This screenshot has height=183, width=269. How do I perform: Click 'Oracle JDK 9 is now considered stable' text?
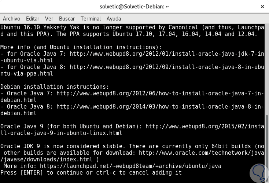click(x=63, y=146)
